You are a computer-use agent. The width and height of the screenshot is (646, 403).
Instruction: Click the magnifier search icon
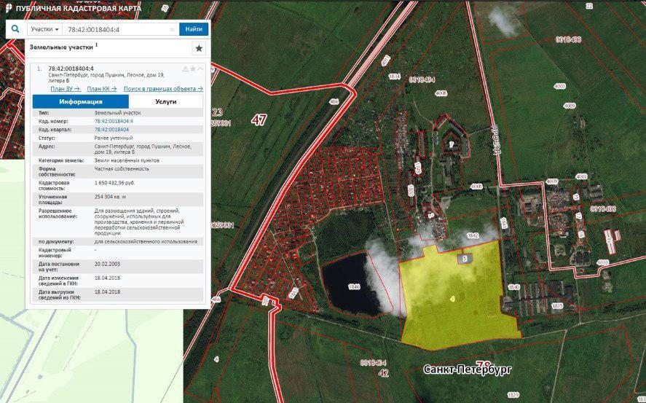click(15, 29)
